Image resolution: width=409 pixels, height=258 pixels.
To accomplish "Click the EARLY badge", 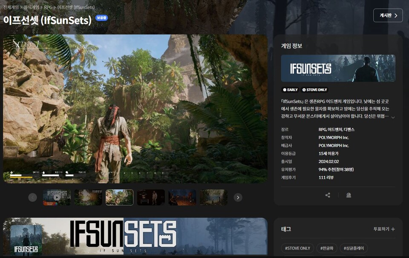I will 290,90.
